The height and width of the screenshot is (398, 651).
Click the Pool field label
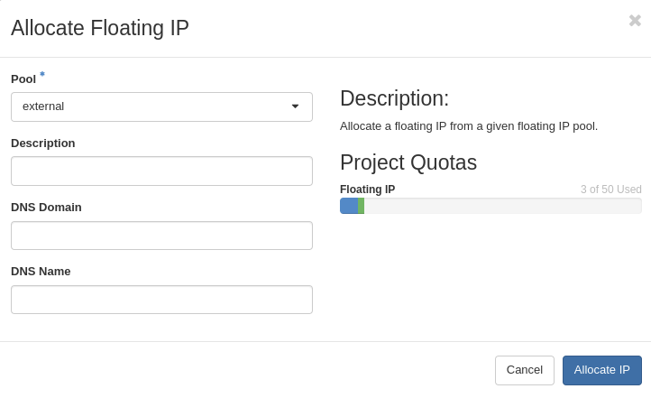coord(23,79)
